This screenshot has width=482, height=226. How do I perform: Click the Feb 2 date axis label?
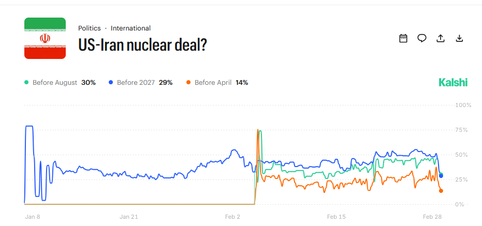[x=233, y=217]
